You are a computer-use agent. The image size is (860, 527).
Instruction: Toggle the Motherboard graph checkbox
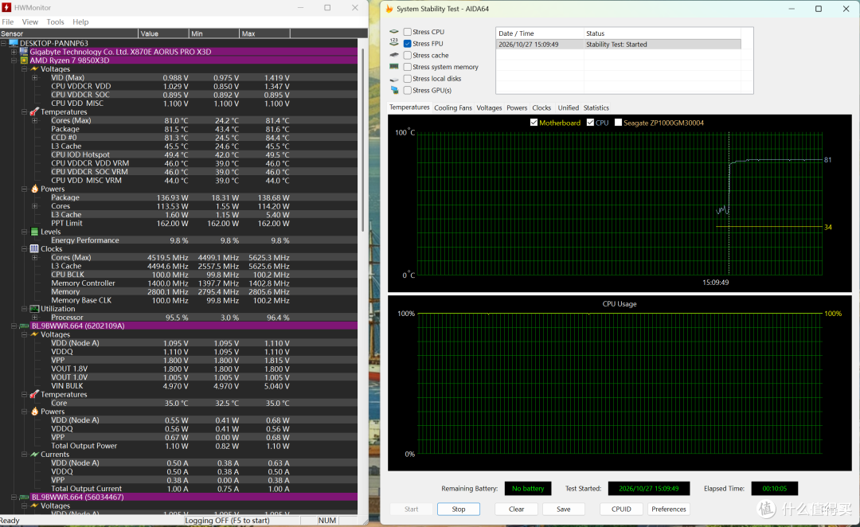(x=534, y=123)
